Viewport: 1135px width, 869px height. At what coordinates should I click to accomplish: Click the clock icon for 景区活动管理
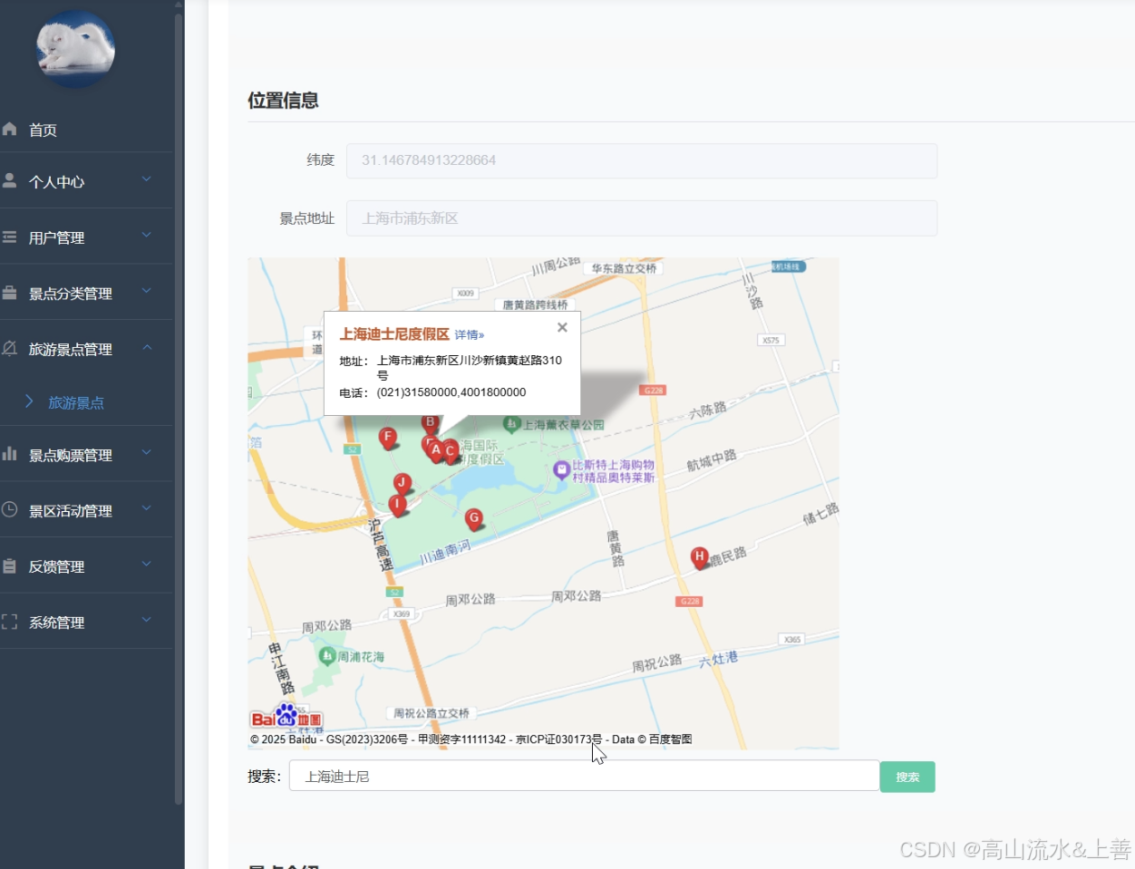click(9, 509)
